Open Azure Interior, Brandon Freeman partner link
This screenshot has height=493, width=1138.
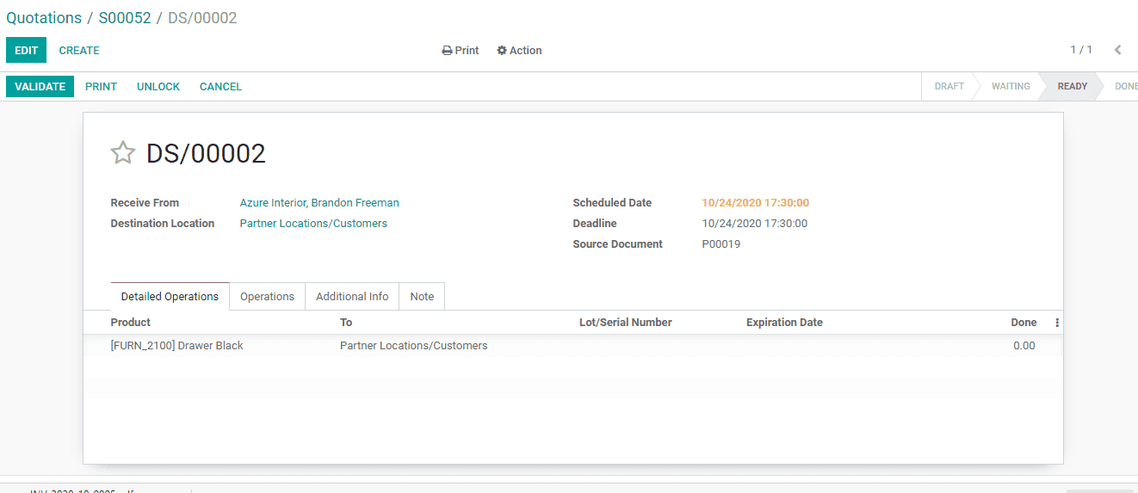click(x=319, y=203)
